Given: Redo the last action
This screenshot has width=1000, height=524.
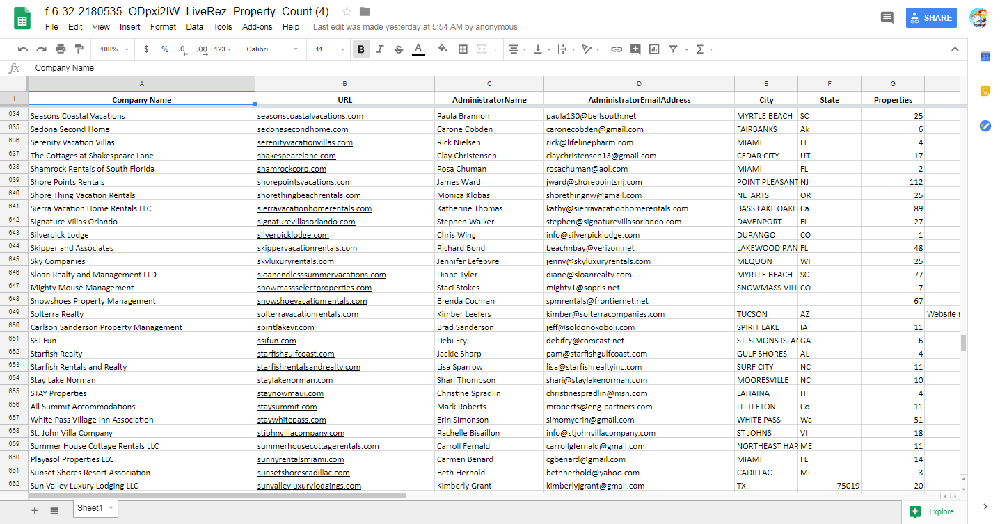Looking at the screenshot, I should tap(42, 49).
